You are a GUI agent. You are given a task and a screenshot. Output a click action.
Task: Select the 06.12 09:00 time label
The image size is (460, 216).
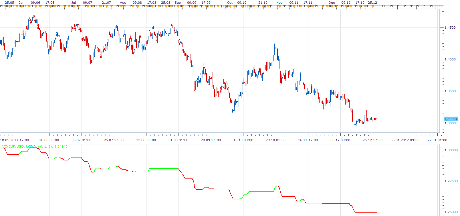click(340, 140)
